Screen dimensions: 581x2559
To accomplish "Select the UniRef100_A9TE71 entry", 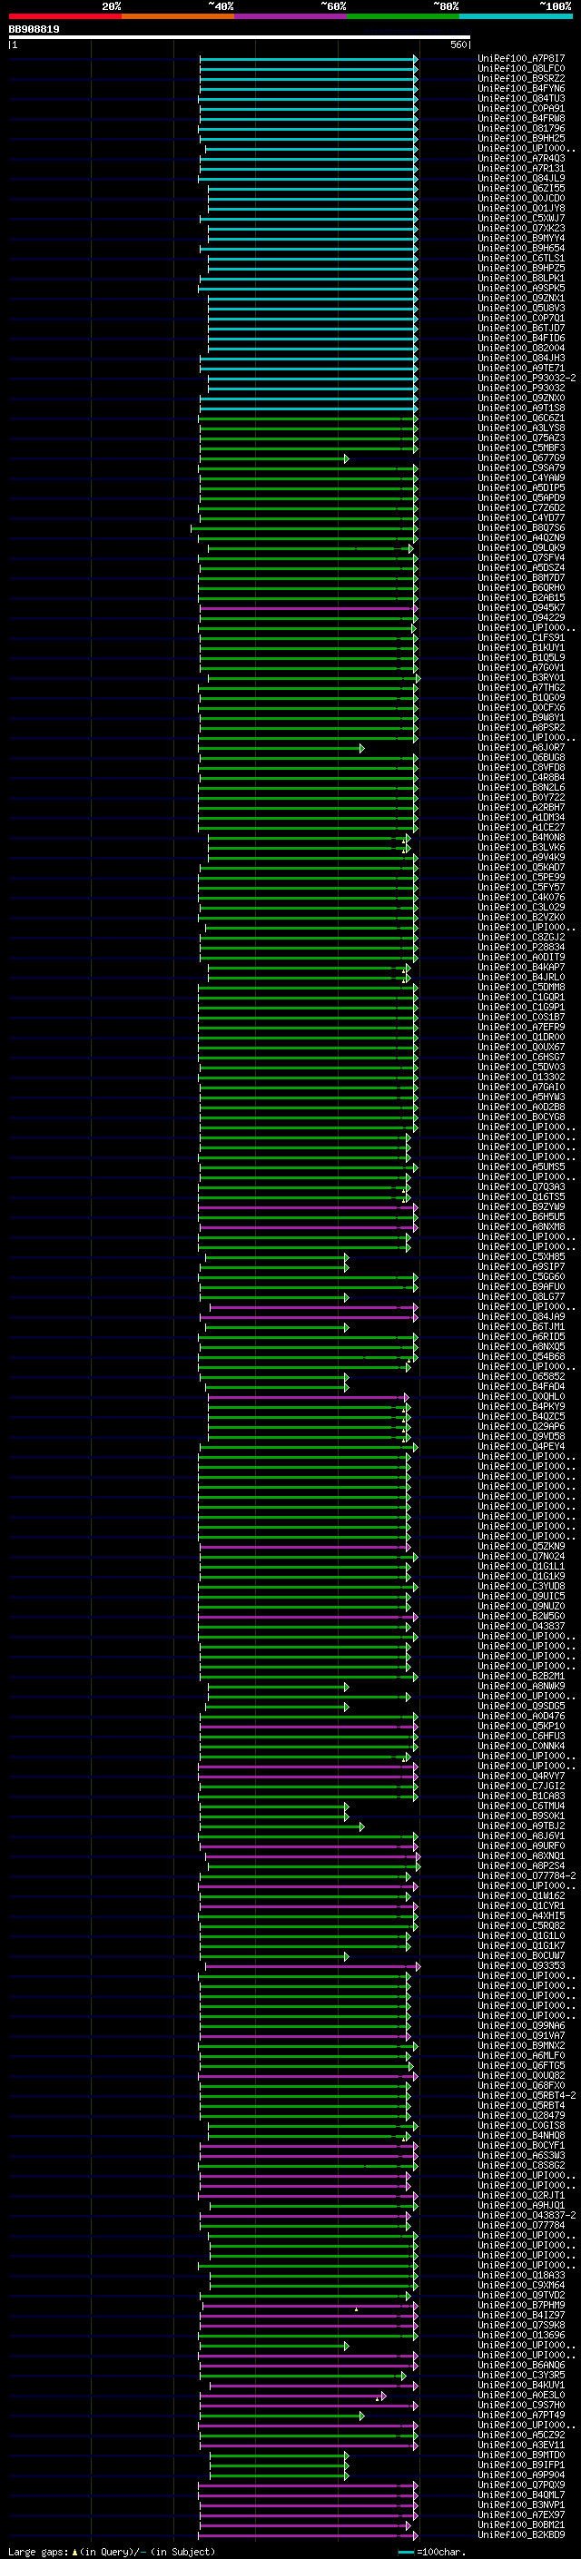I will click(x=520, y=369).
